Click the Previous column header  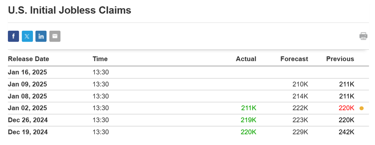click(340, 59)
